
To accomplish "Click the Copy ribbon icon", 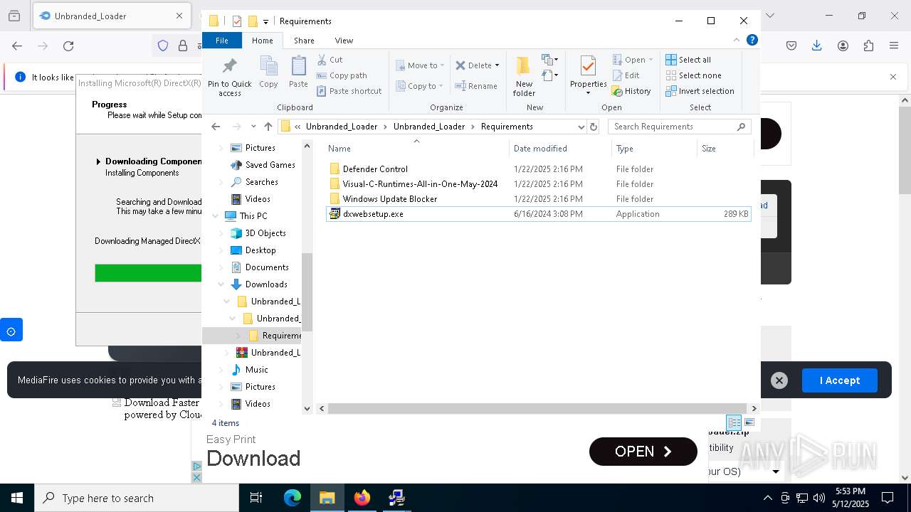I will pos(268,73).
